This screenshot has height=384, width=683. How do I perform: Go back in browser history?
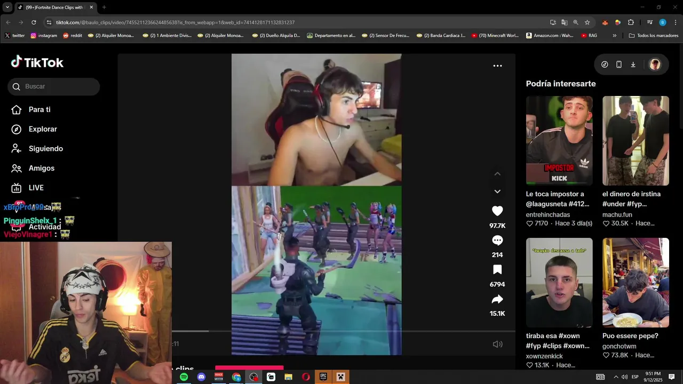[8, 22]
